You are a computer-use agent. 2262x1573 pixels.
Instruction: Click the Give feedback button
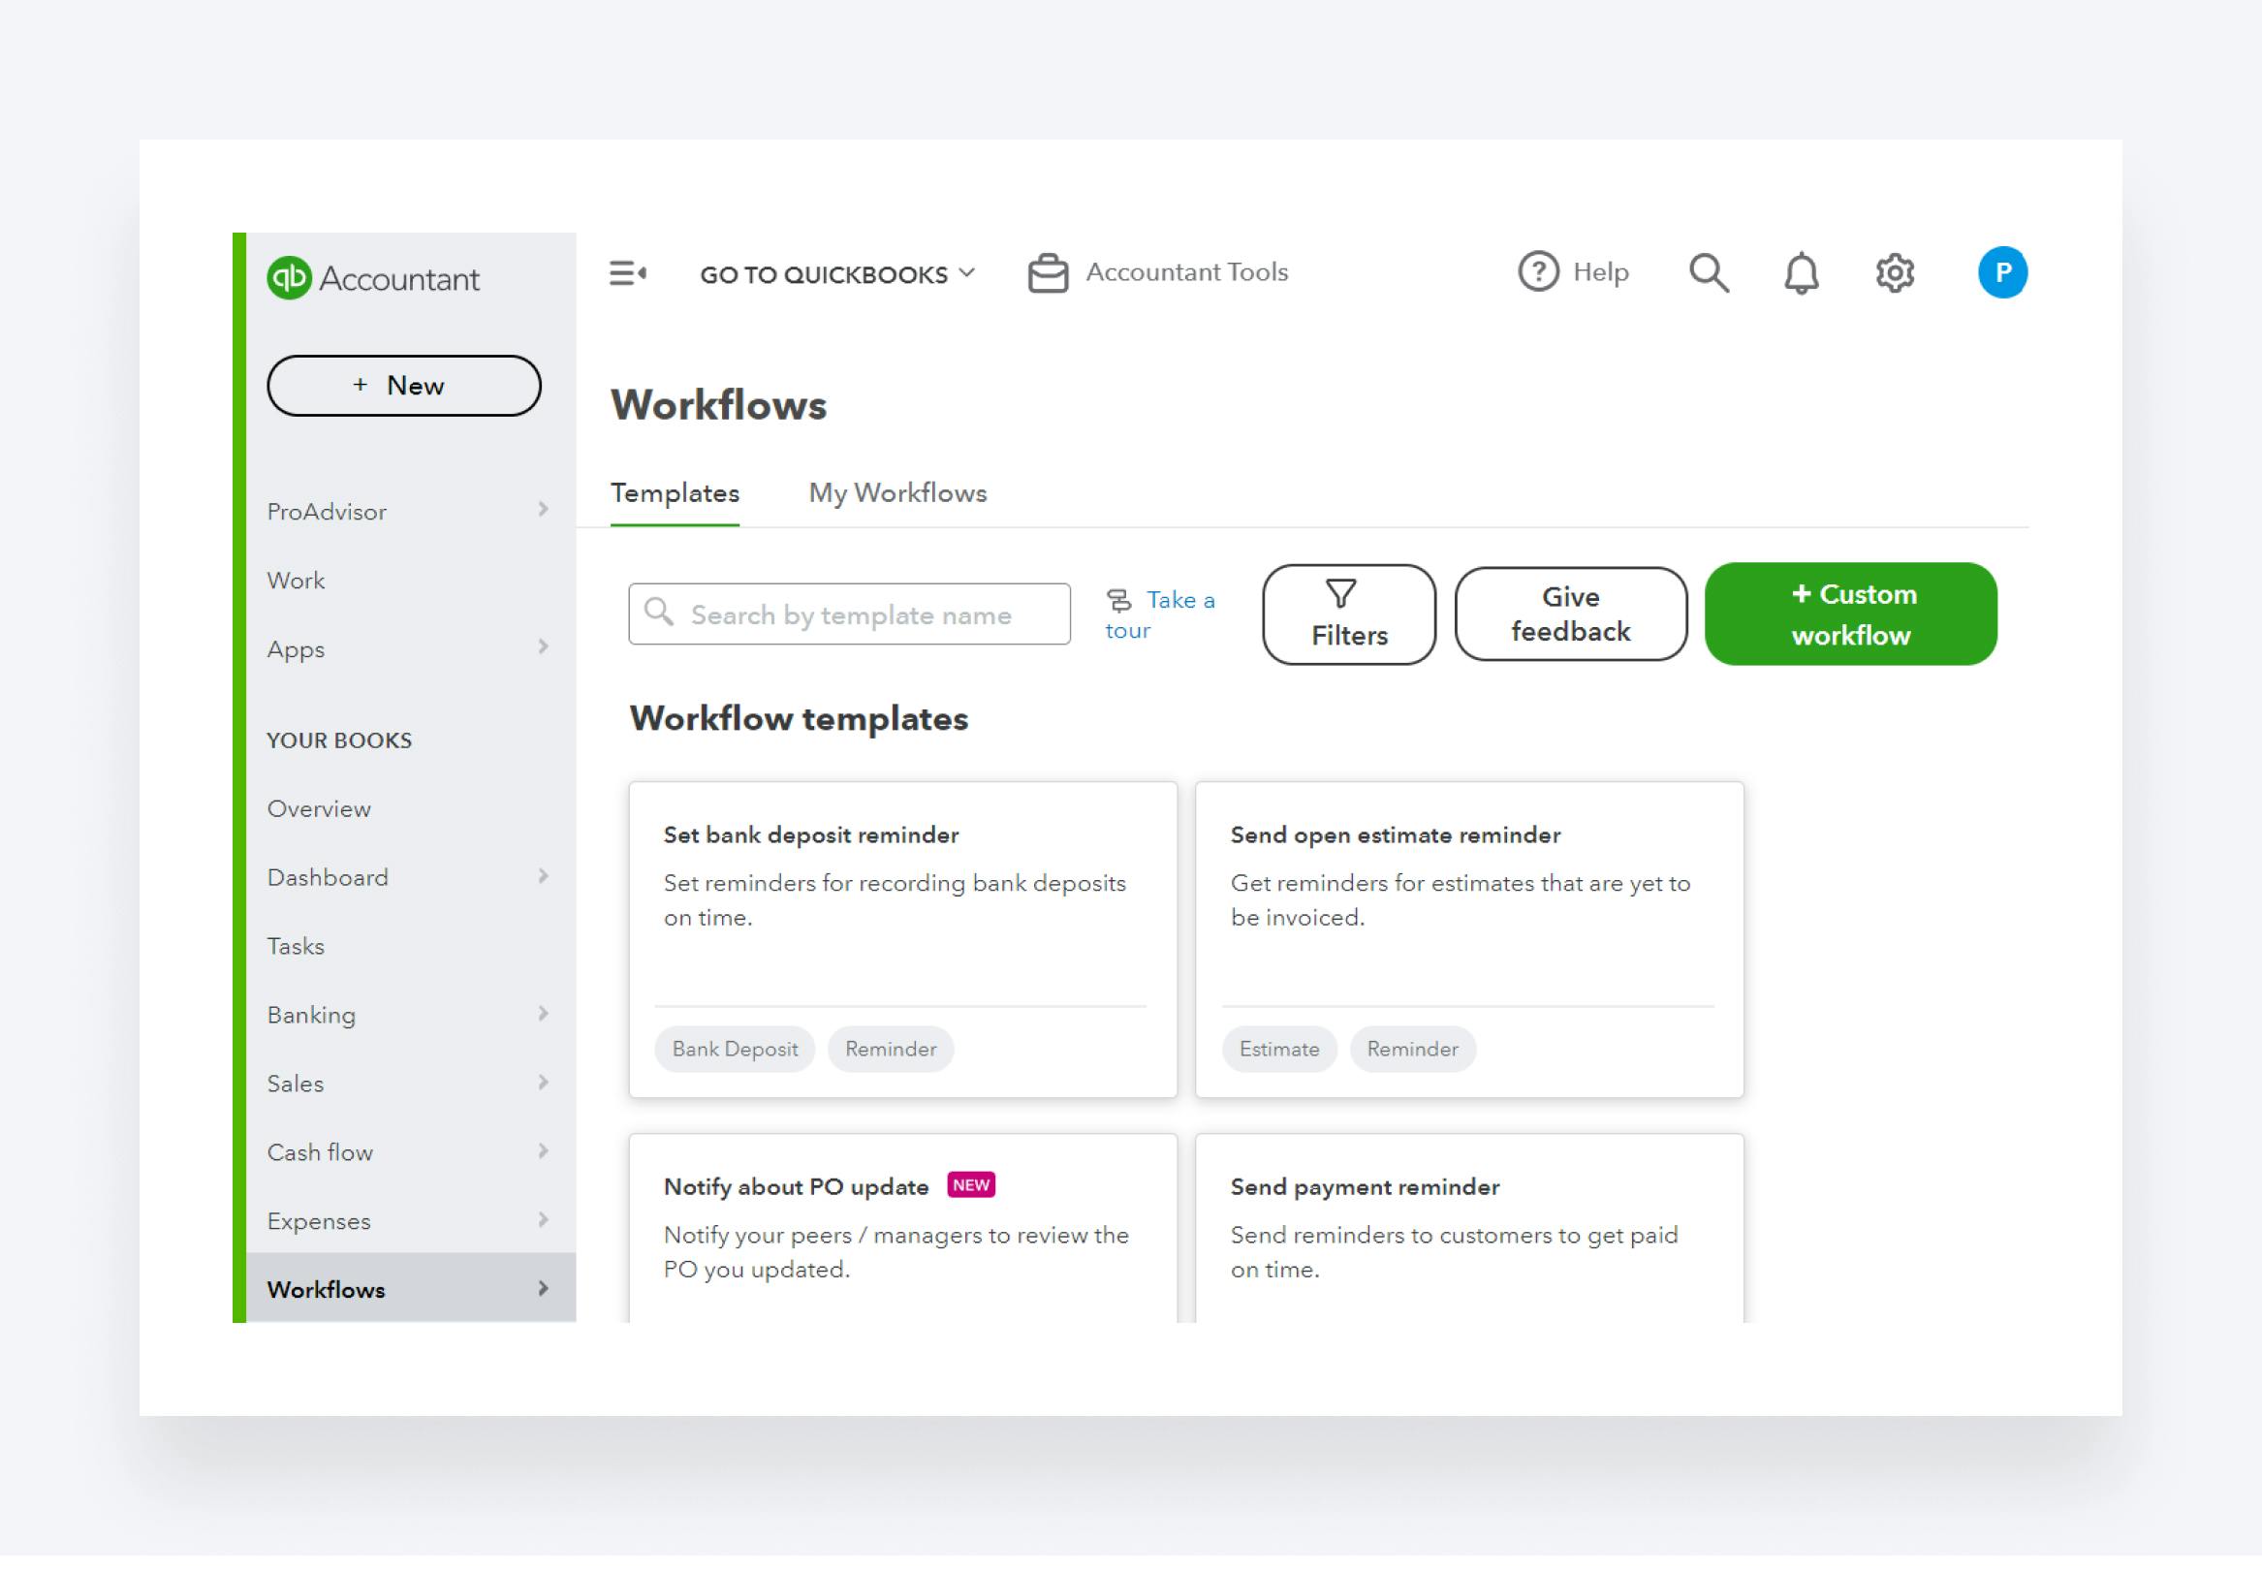pyautogui.click(x=1569, y=613)
